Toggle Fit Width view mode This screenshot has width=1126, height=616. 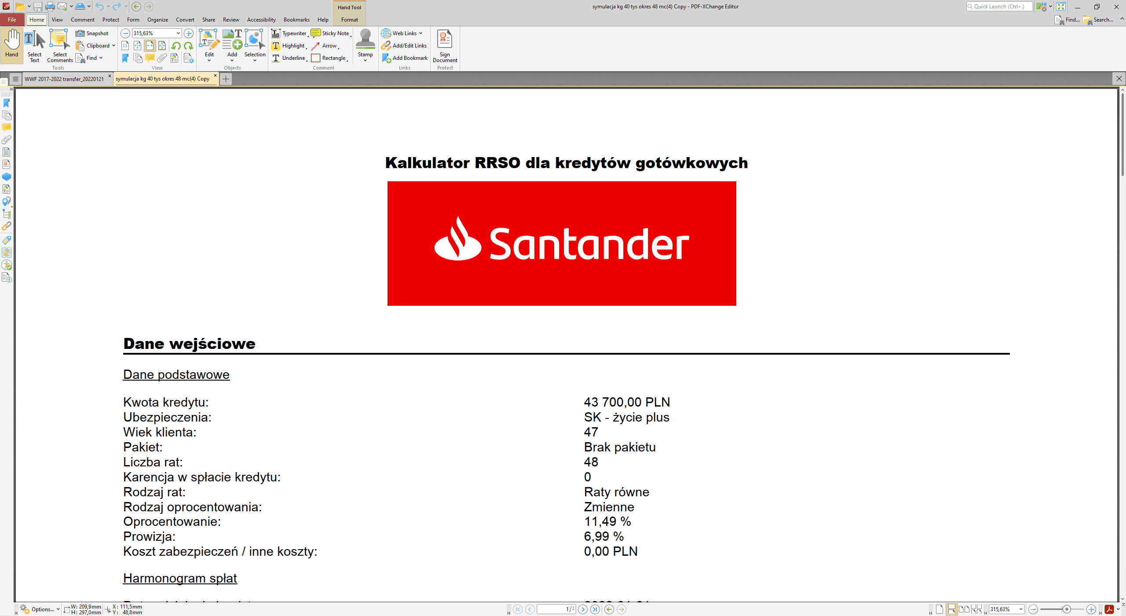pos(150,46)
